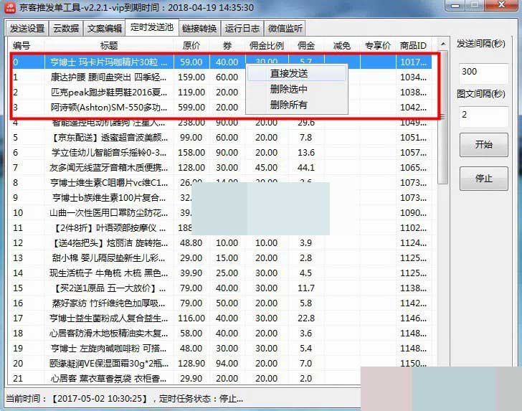Click the 券 column header
Image resolution: width=522 pixels, height=411 pixels.
[x=227, y=45]
